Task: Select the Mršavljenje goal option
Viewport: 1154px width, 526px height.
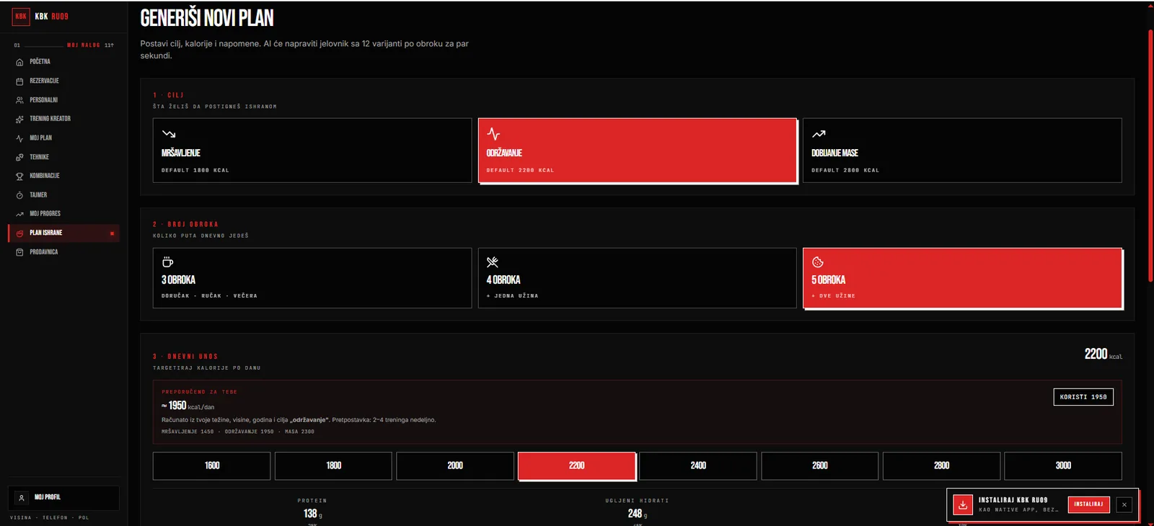Action: coord(312,151)
